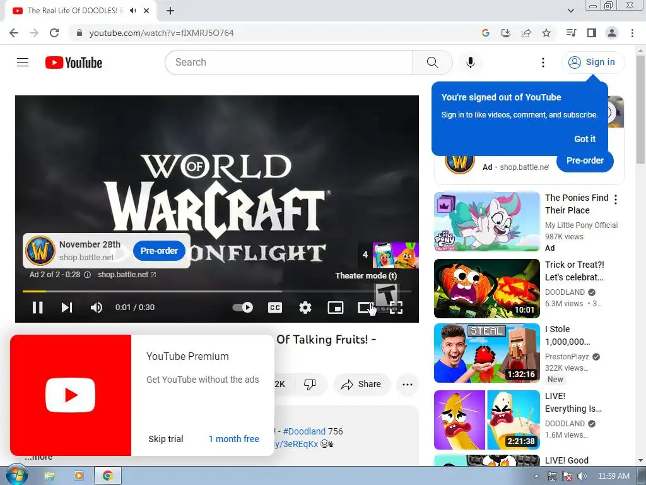
Task: Show hidden tray icons arrow
Action: pyautogui.click(x=536, y=476)
